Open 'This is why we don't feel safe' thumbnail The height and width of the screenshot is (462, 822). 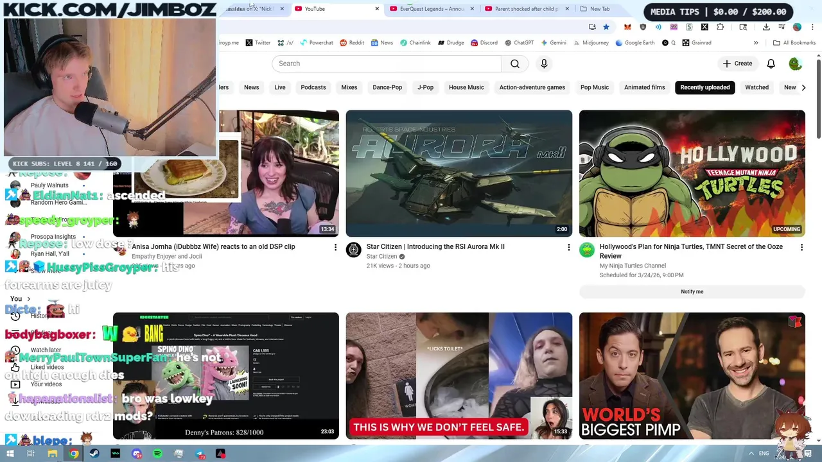[459, 376]
